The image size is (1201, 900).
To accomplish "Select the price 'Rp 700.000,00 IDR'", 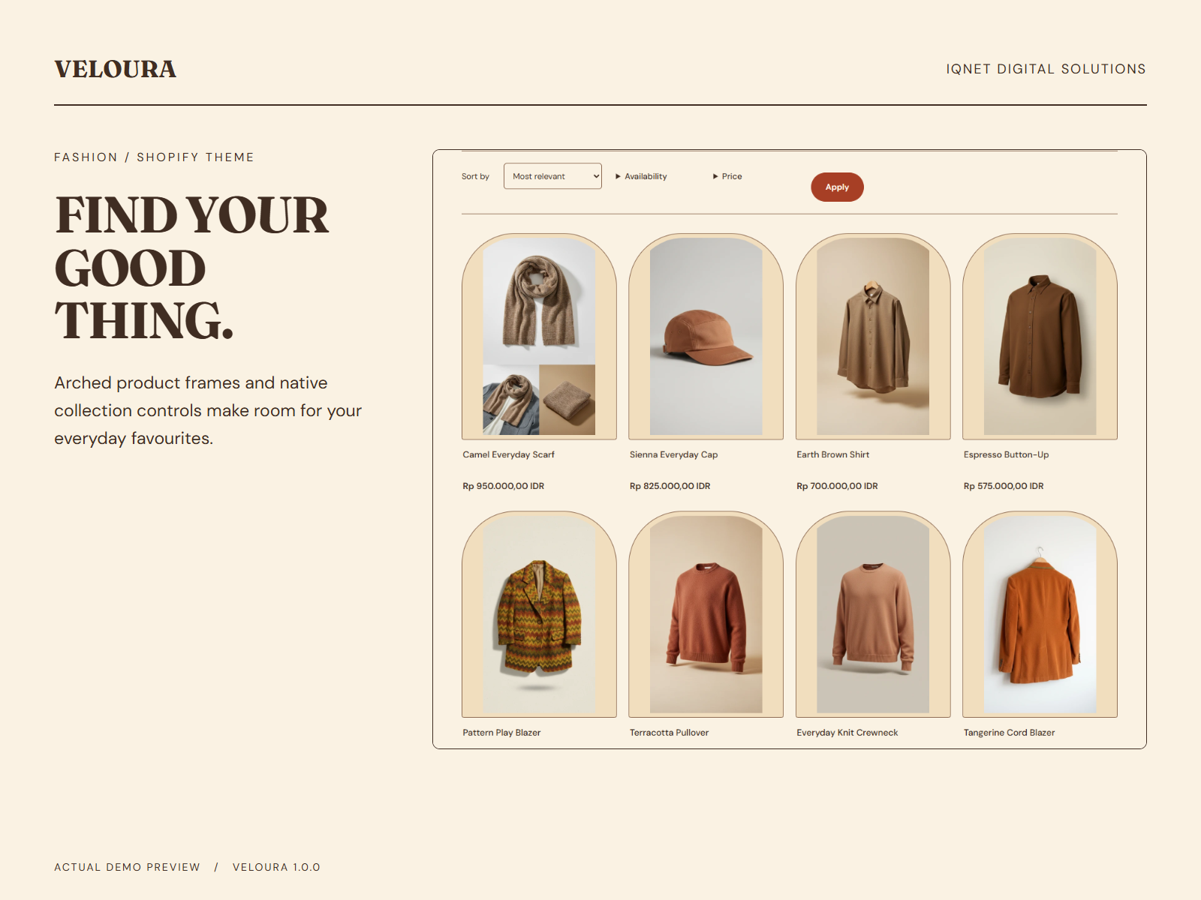I will tap(837, 486).
